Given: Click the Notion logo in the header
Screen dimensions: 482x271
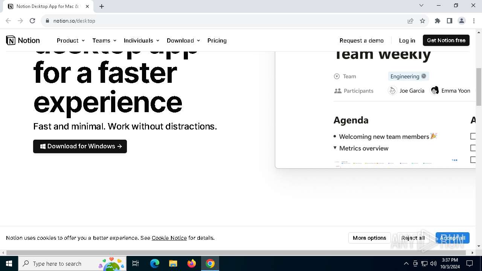Looking at the screenshot, I should [23, 40].
